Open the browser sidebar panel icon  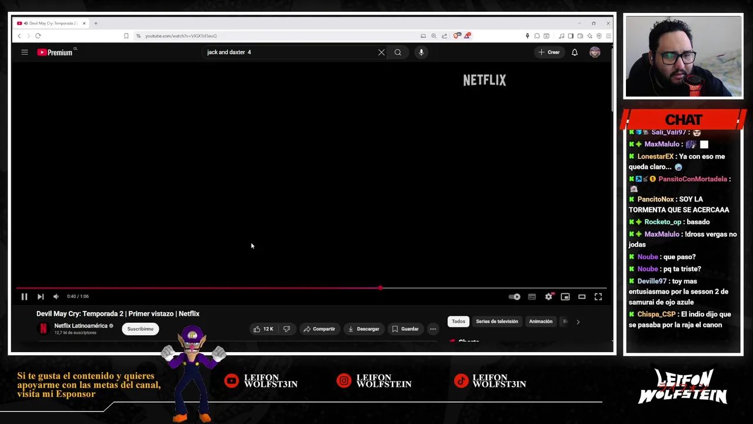point(571,36)
